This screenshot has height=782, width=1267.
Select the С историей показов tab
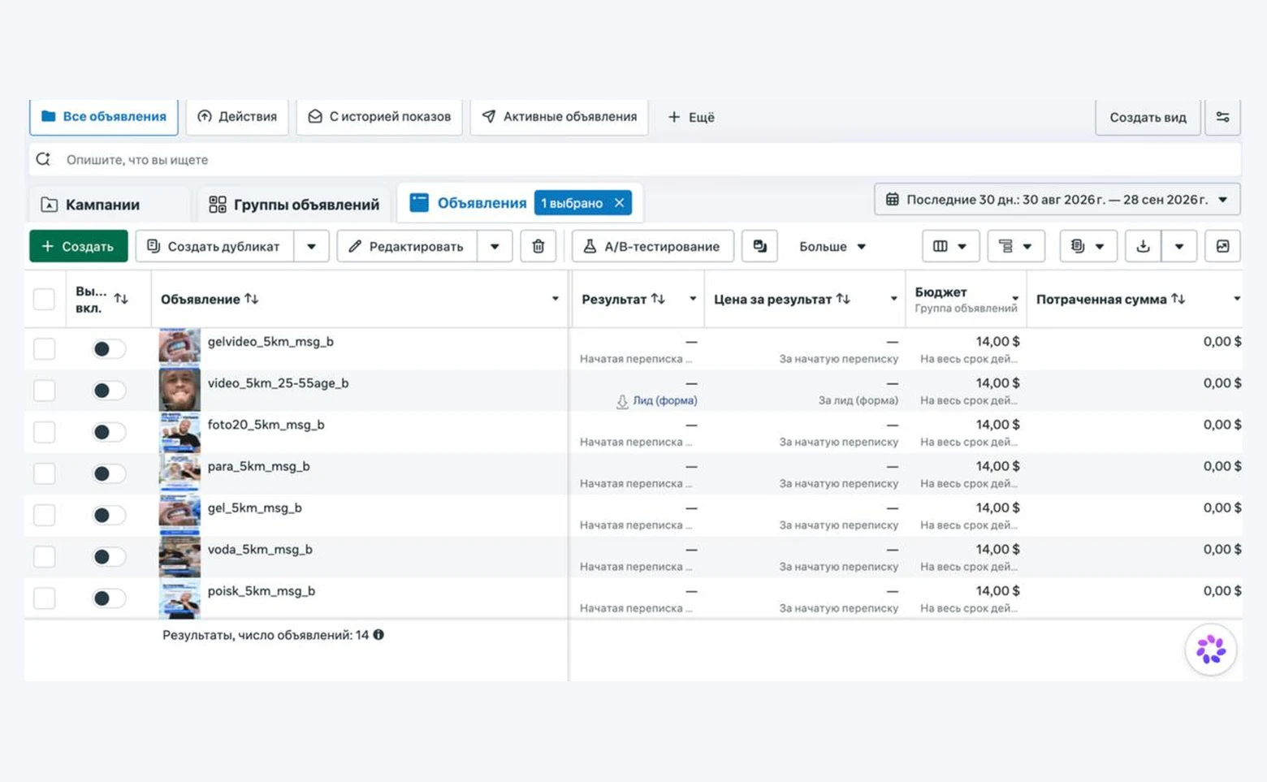tap(379, 117)
